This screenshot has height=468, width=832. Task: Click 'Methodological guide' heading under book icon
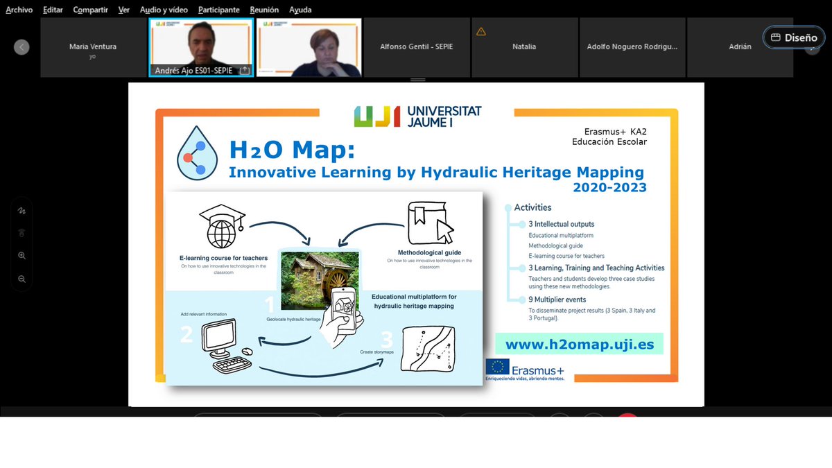tap(429, 252)
